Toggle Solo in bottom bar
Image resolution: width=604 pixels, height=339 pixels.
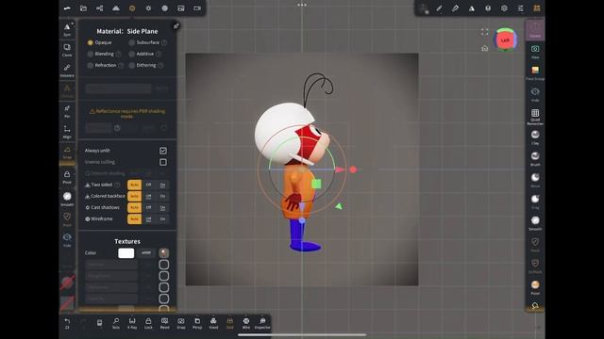coord(116,323)
